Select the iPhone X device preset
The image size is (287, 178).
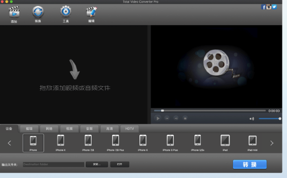tap(60, 143)
